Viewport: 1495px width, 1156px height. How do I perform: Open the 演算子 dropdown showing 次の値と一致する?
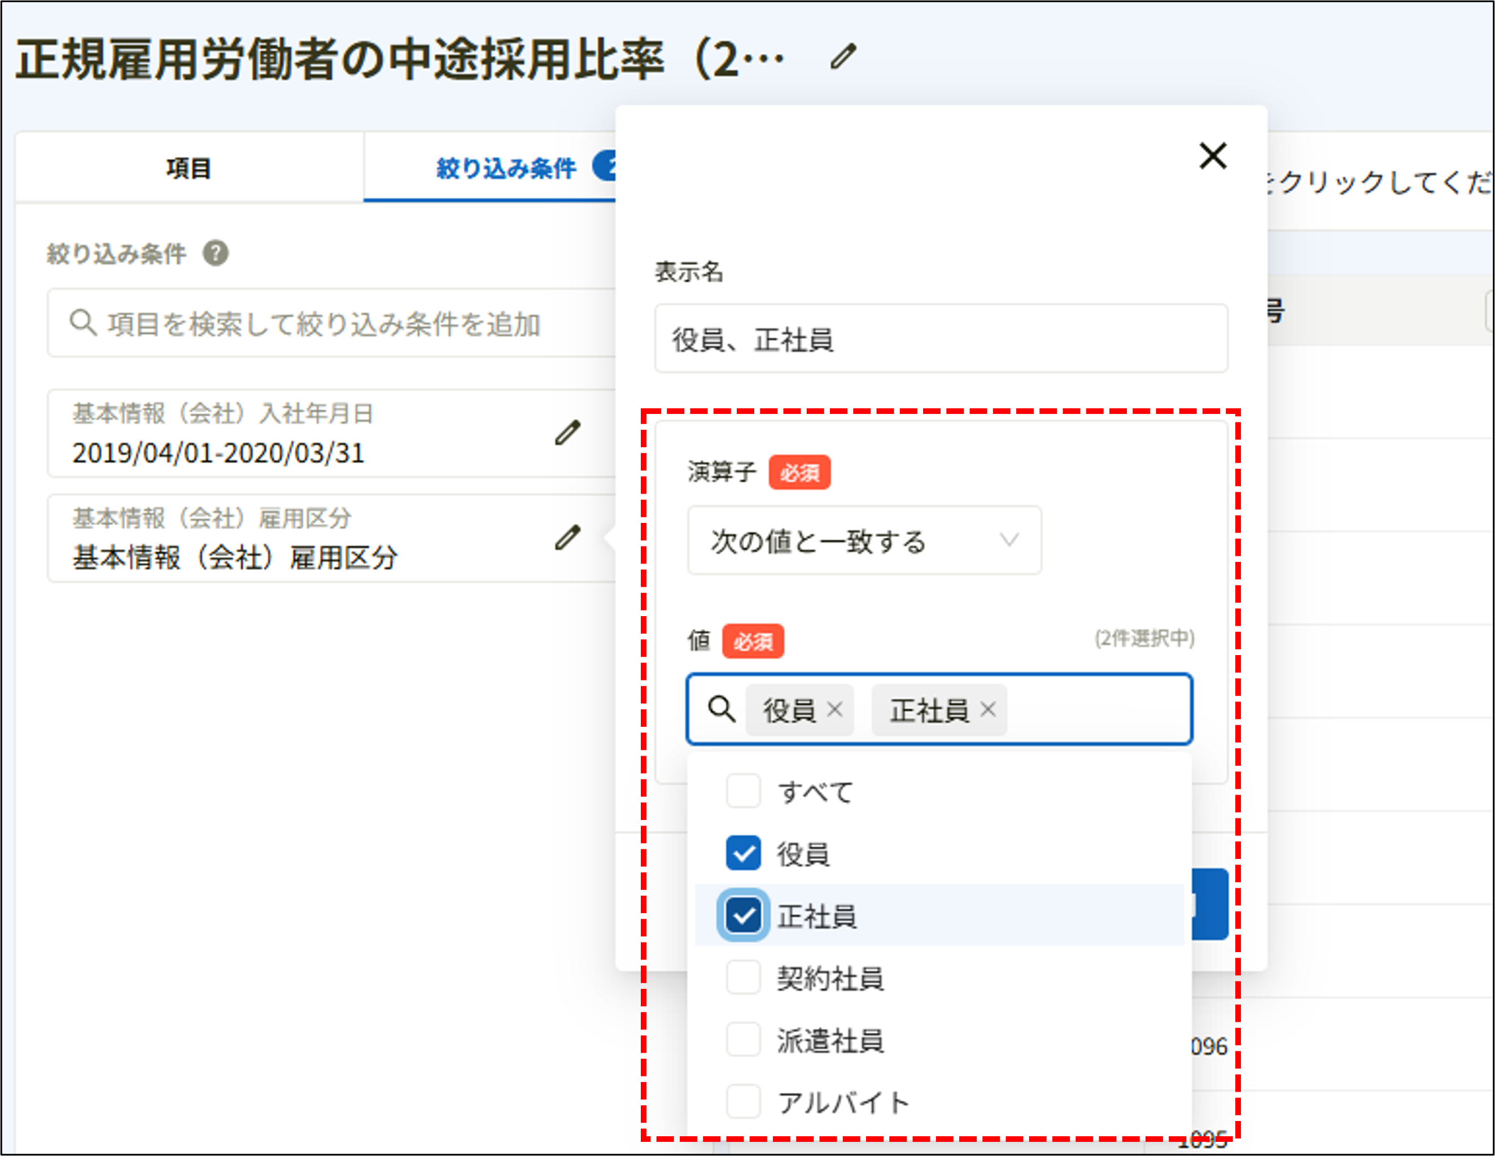point(864,542)
